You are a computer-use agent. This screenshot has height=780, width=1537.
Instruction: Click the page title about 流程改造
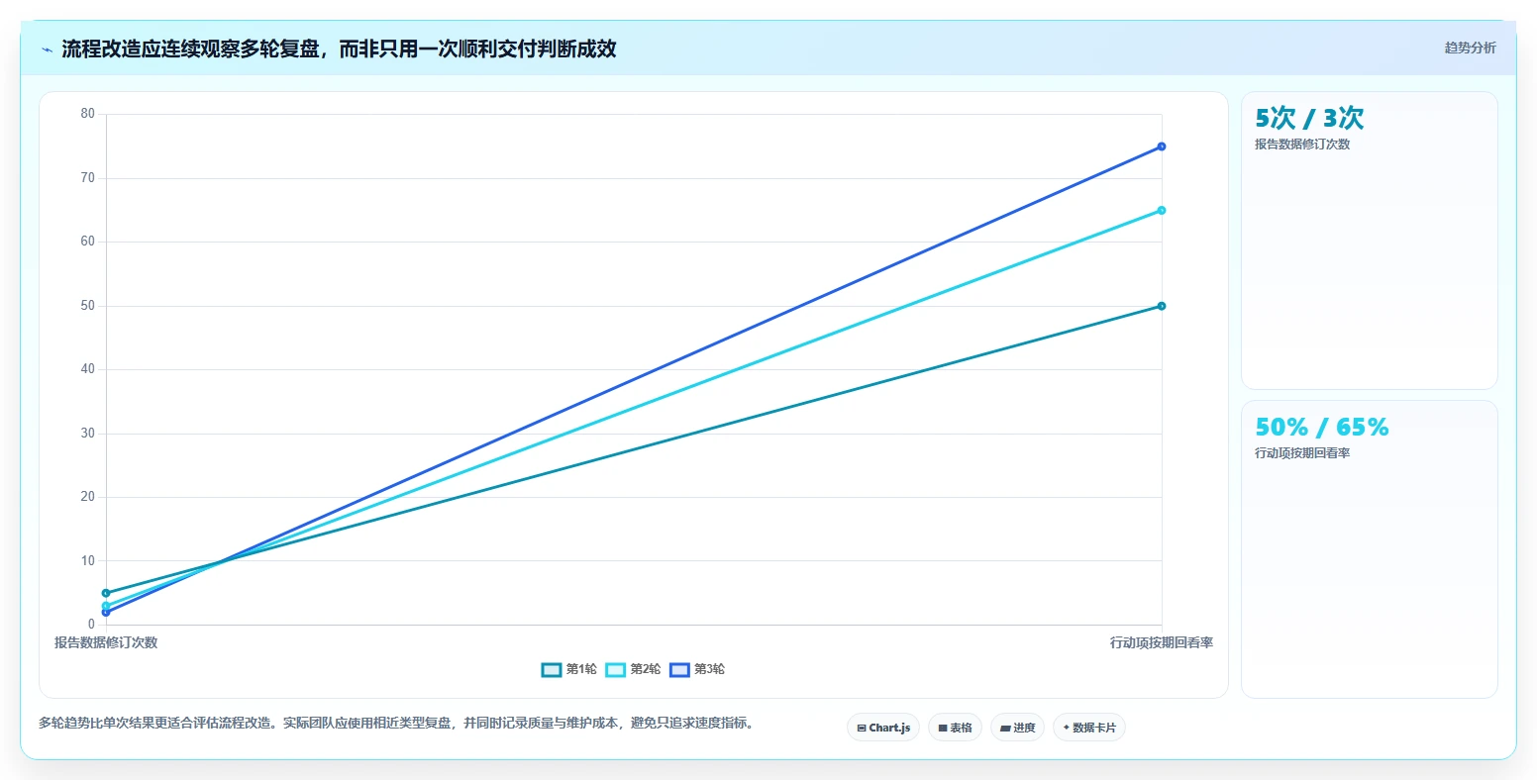coord(339,49)
